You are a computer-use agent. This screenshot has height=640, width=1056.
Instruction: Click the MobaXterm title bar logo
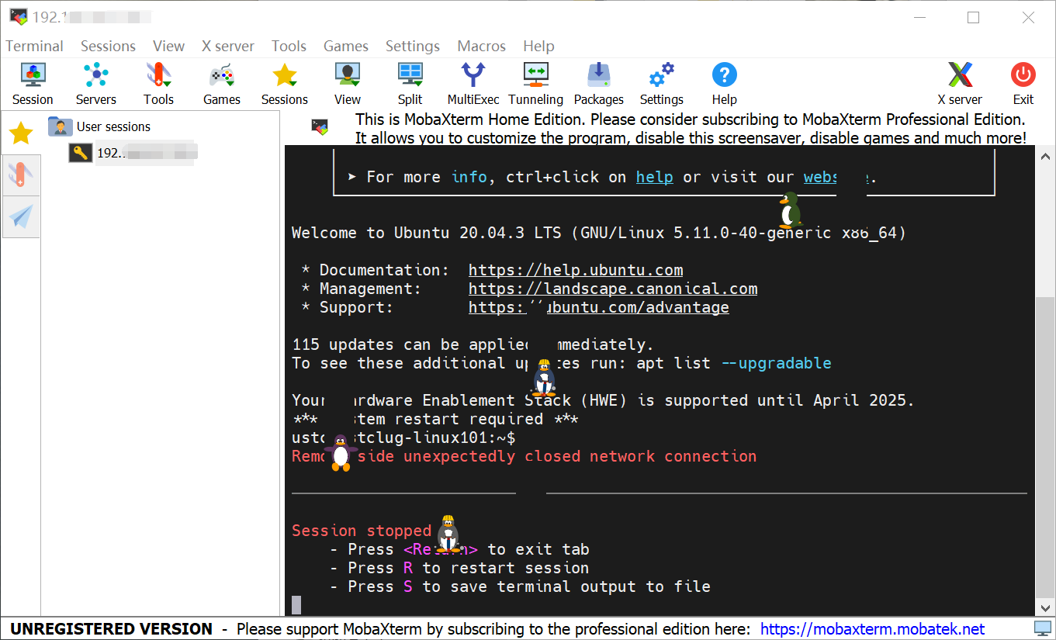coord(19,17)
